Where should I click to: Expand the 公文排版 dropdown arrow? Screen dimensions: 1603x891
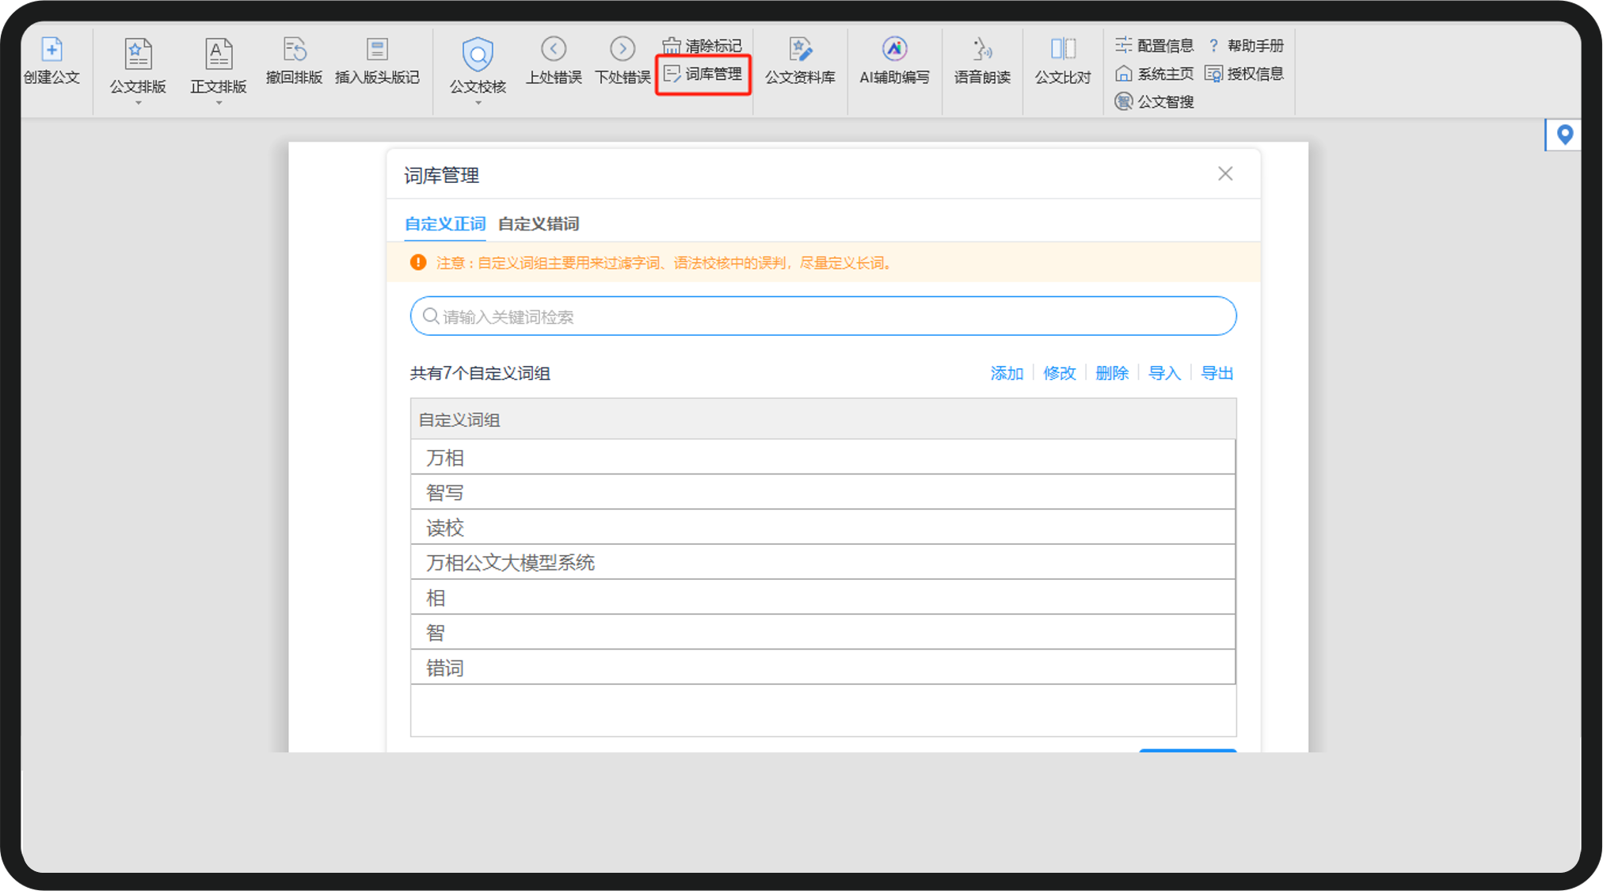[x=138, y=103]
